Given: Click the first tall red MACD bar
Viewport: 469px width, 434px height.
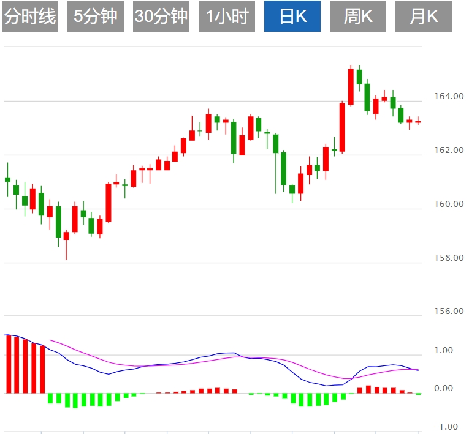Looking at the screenshot, I should [x=9, y=364].
